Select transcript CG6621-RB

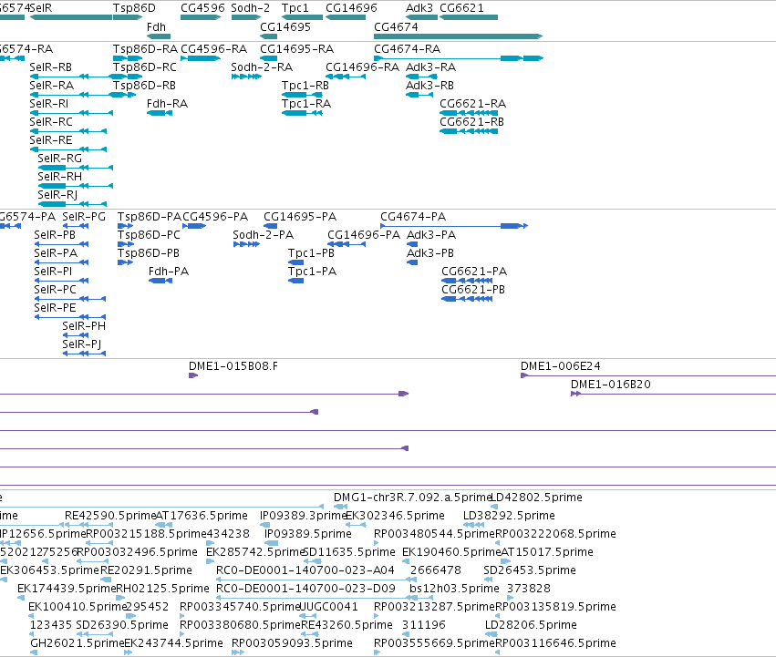click(x=469, y=131)
